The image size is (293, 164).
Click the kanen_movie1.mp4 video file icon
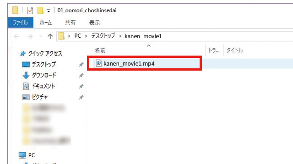pyautogui.click(x=98, y=63)
